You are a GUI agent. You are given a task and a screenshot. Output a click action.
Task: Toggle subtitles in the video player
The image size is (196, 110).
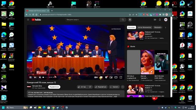(x=101, y=77)
